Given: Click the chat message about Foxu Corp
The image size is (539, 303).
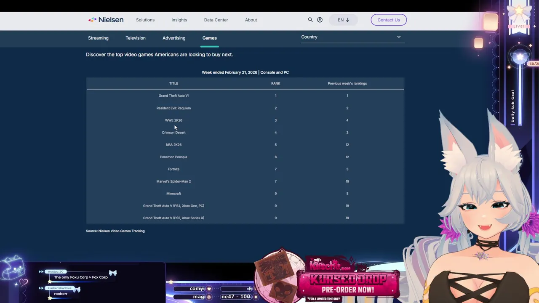Looking at the screenshot, I should [x=81, y=277].
